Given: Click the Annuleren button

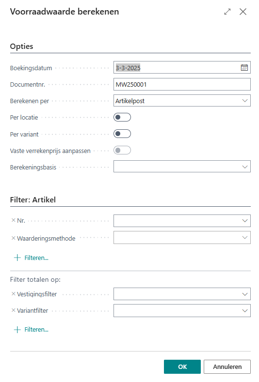Looking at the screenshot, I should coord(227,367).
